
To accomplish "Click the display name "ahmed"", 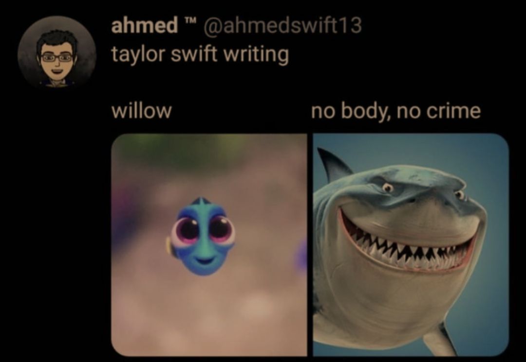I will tap(145, 25).
